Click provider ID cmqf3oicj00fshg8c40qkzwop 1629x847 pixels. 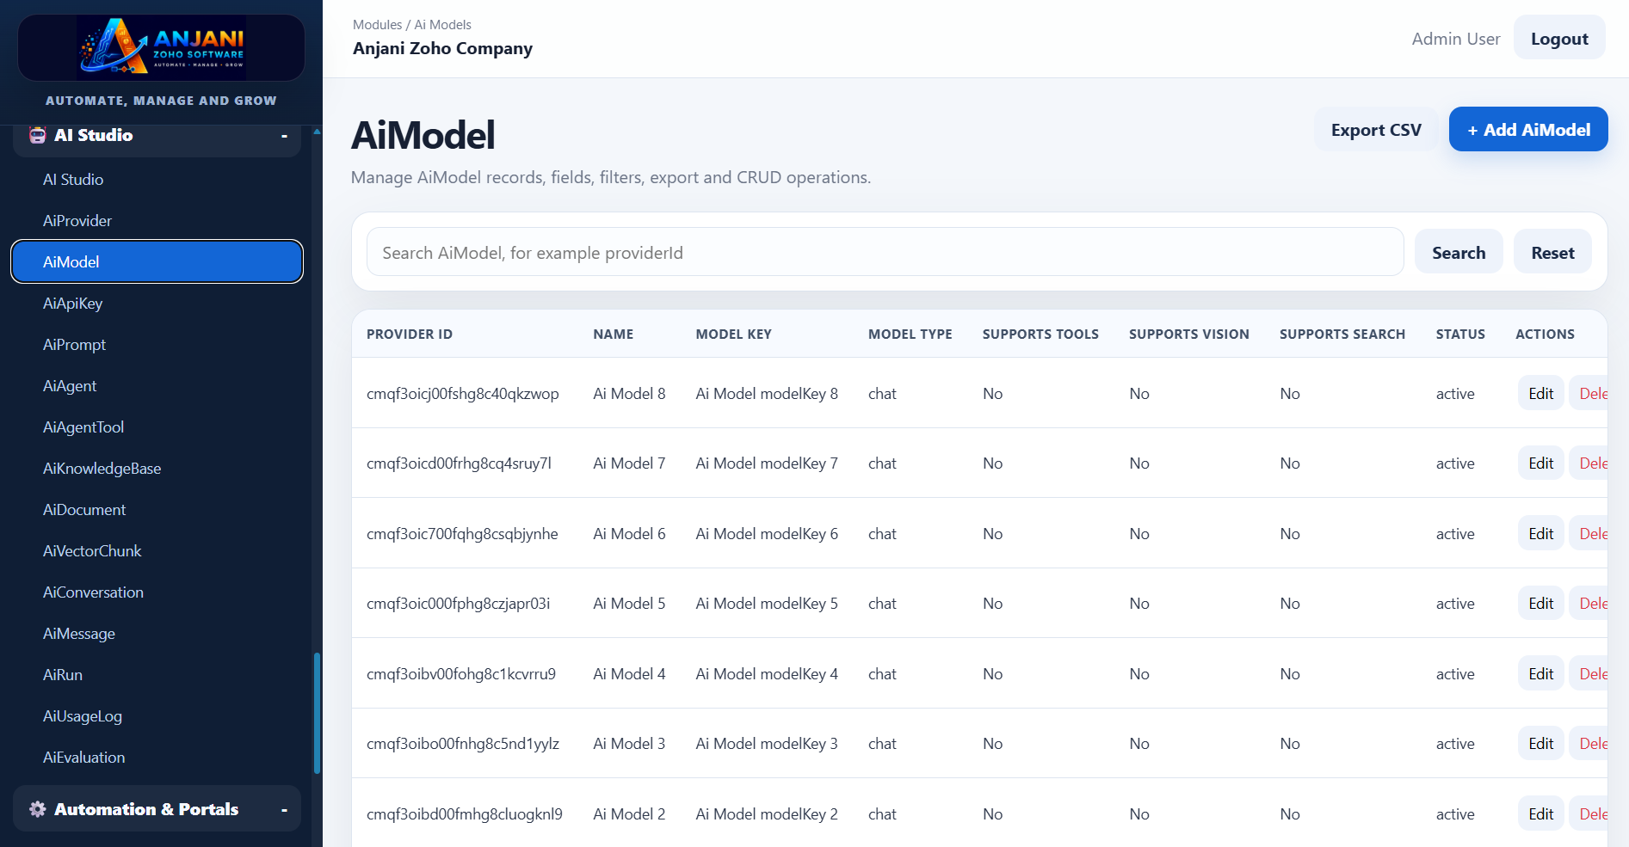click(463, 393)
